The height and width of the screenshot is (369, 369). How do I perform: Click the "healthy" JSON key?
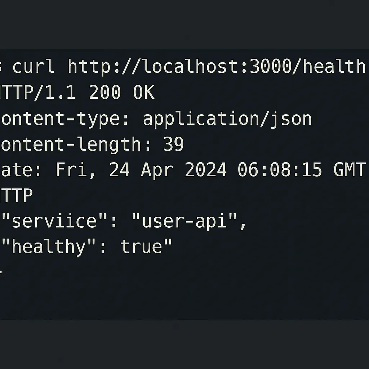[49, 246]
